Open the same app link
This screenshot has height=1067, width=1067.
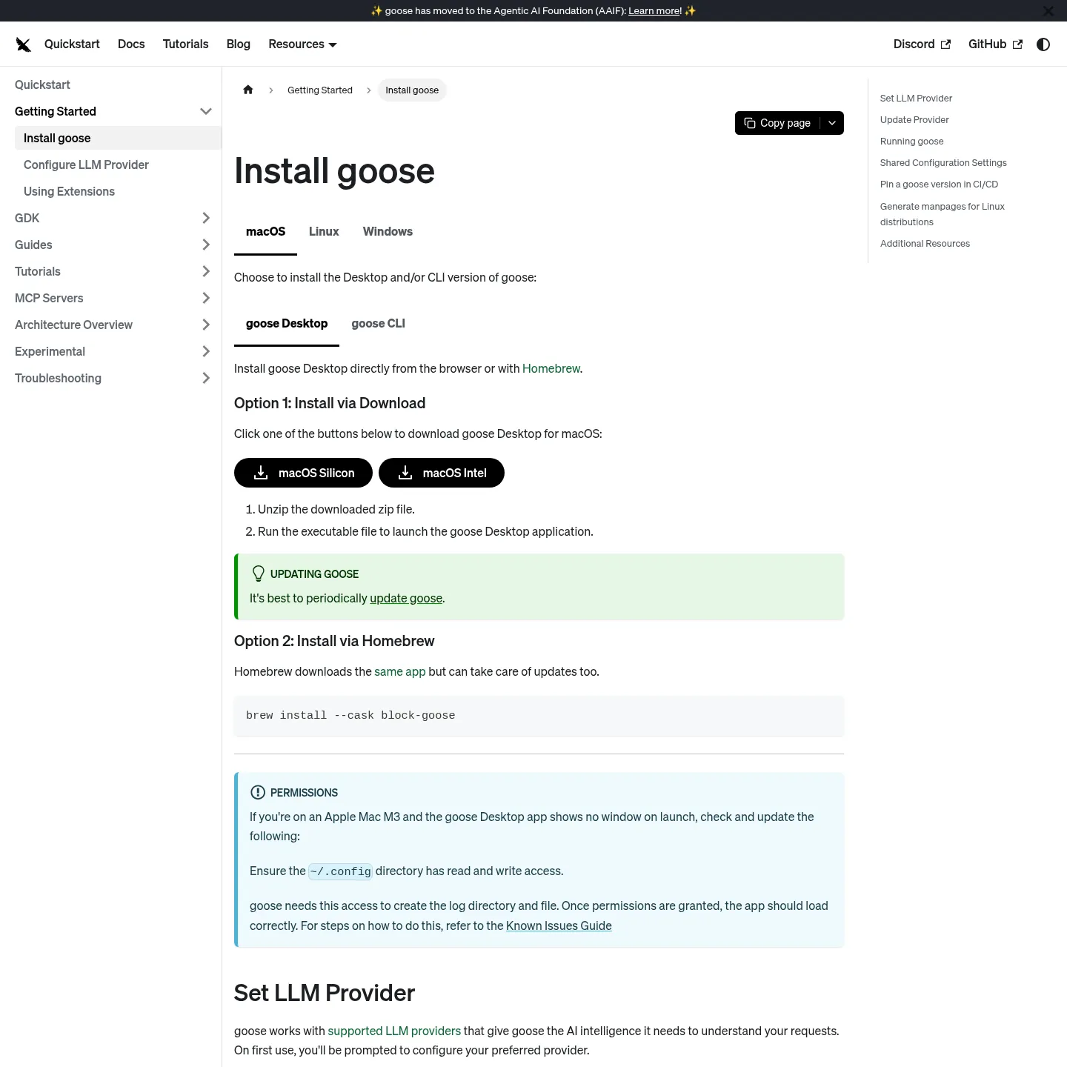400,671
